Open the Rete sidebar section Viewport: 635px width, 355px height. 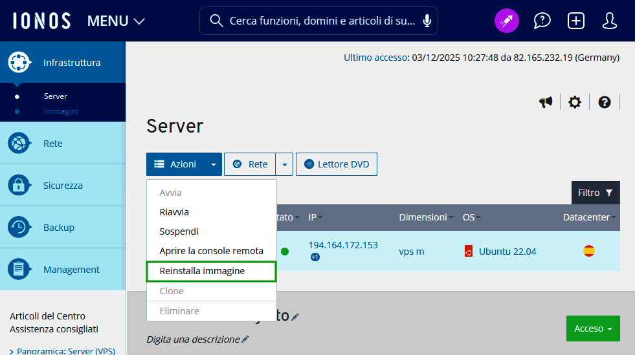[x=63, y=143]
